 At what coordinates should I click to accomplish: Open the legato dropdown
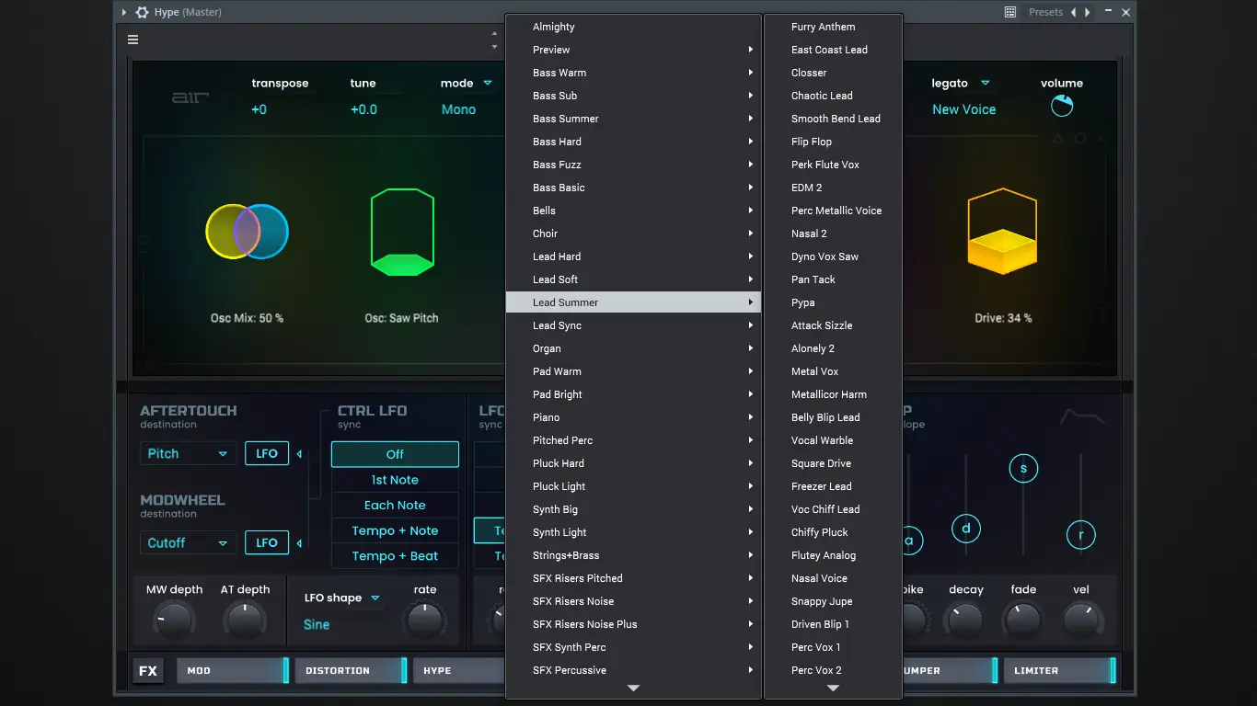click(x=961, y=83)
